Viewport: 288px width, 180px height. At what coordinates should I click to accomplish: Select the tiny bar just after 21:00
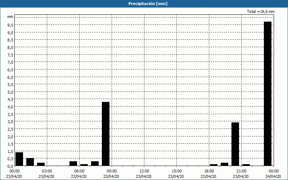(x=246, y=165)
